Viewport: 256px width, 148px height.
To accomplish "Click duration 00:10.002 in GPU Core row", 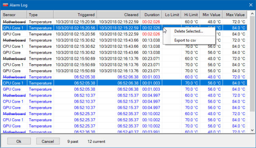I will click(x=151, y=126).
